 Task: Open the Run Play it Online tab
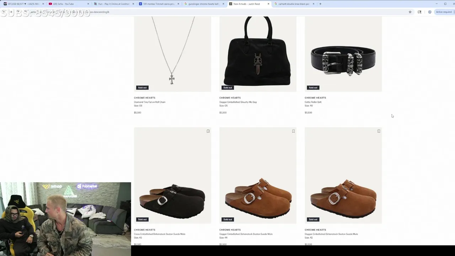(x=113, y=4)
